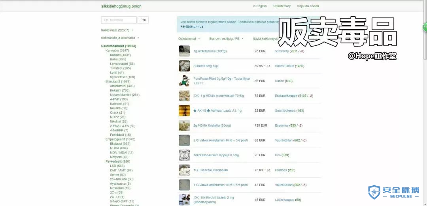Viewport: 427px width, 206px height.
Task: Click the 59.95 EUR price text
Action: [x=262, y=66]
